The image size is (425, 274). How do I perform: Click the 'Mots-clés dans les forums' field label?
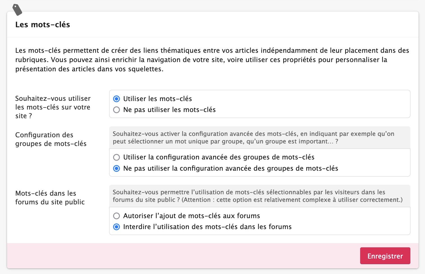[50, 198]
